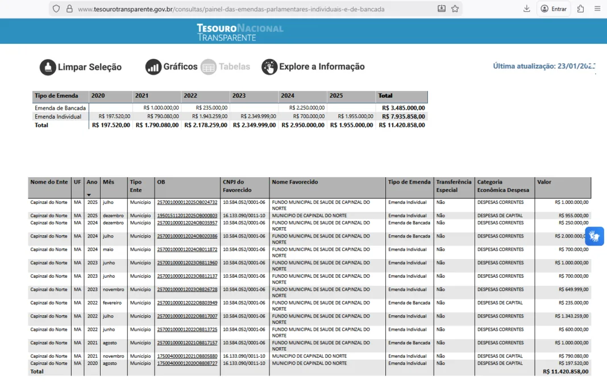This screenshot has width=607, height=392.
Task: Click inside the browser address bar
Action: 227,9
